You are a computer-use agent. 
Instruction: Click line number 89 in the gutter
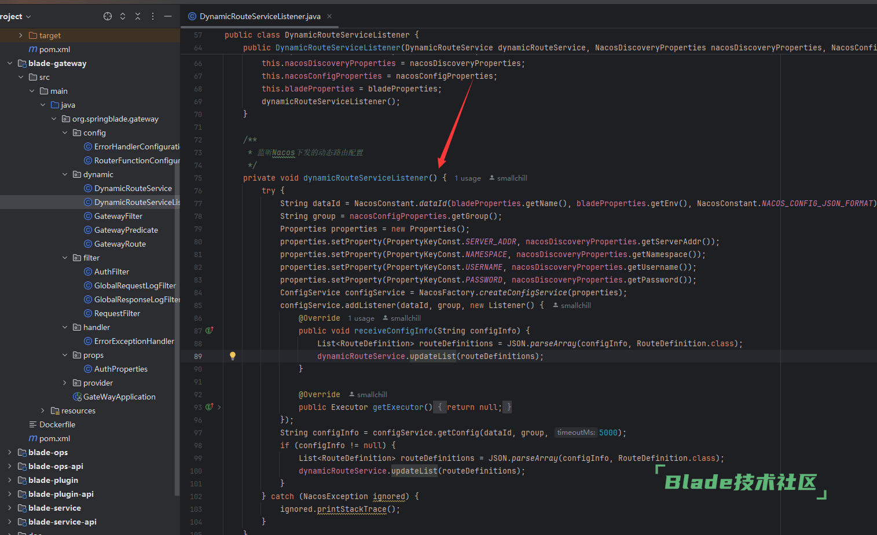pyautogui.click(x=198, y=356)
